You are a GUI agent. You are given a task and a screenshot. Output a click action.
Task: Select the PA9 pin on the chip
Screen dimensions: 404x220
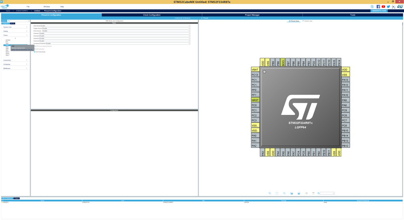tap(345, 100)
